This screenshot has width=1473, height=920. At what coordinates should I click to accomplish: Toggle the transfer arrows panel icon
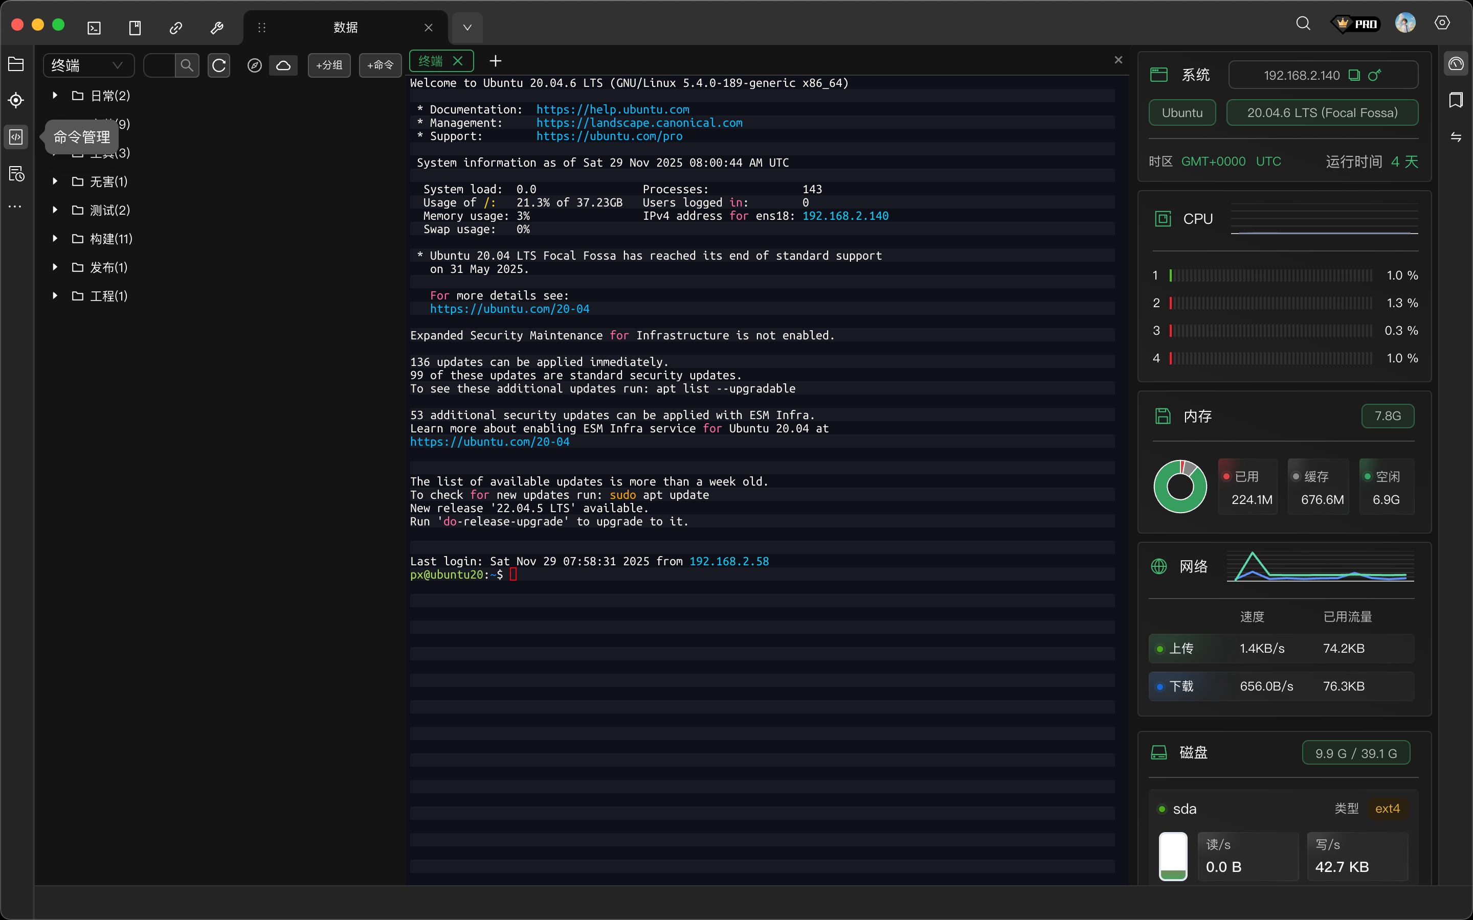[1456, 137]
